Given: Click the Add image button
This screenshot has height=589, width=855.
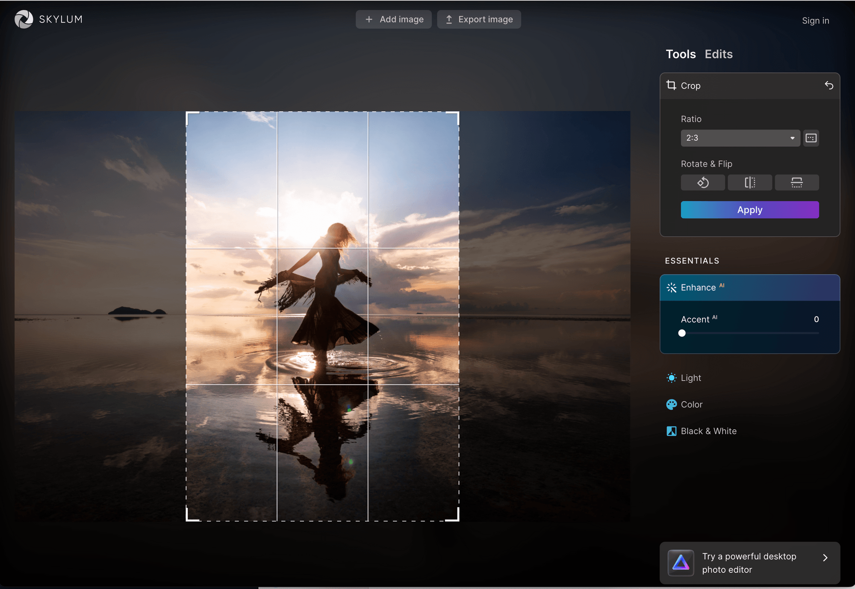Looking at the screenshot, I should click(393, 19).
